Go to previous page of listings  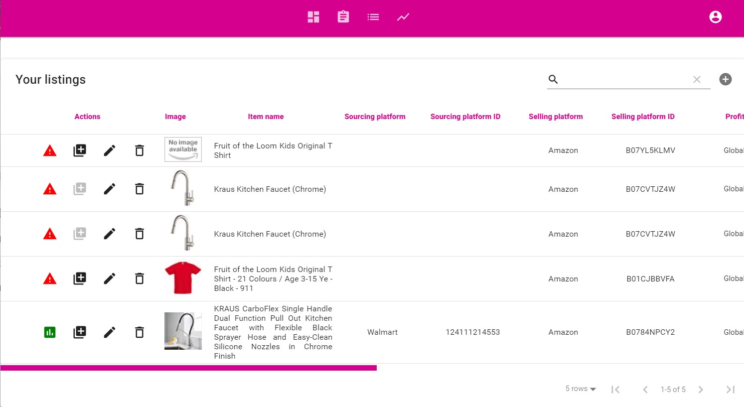[645, 390]
